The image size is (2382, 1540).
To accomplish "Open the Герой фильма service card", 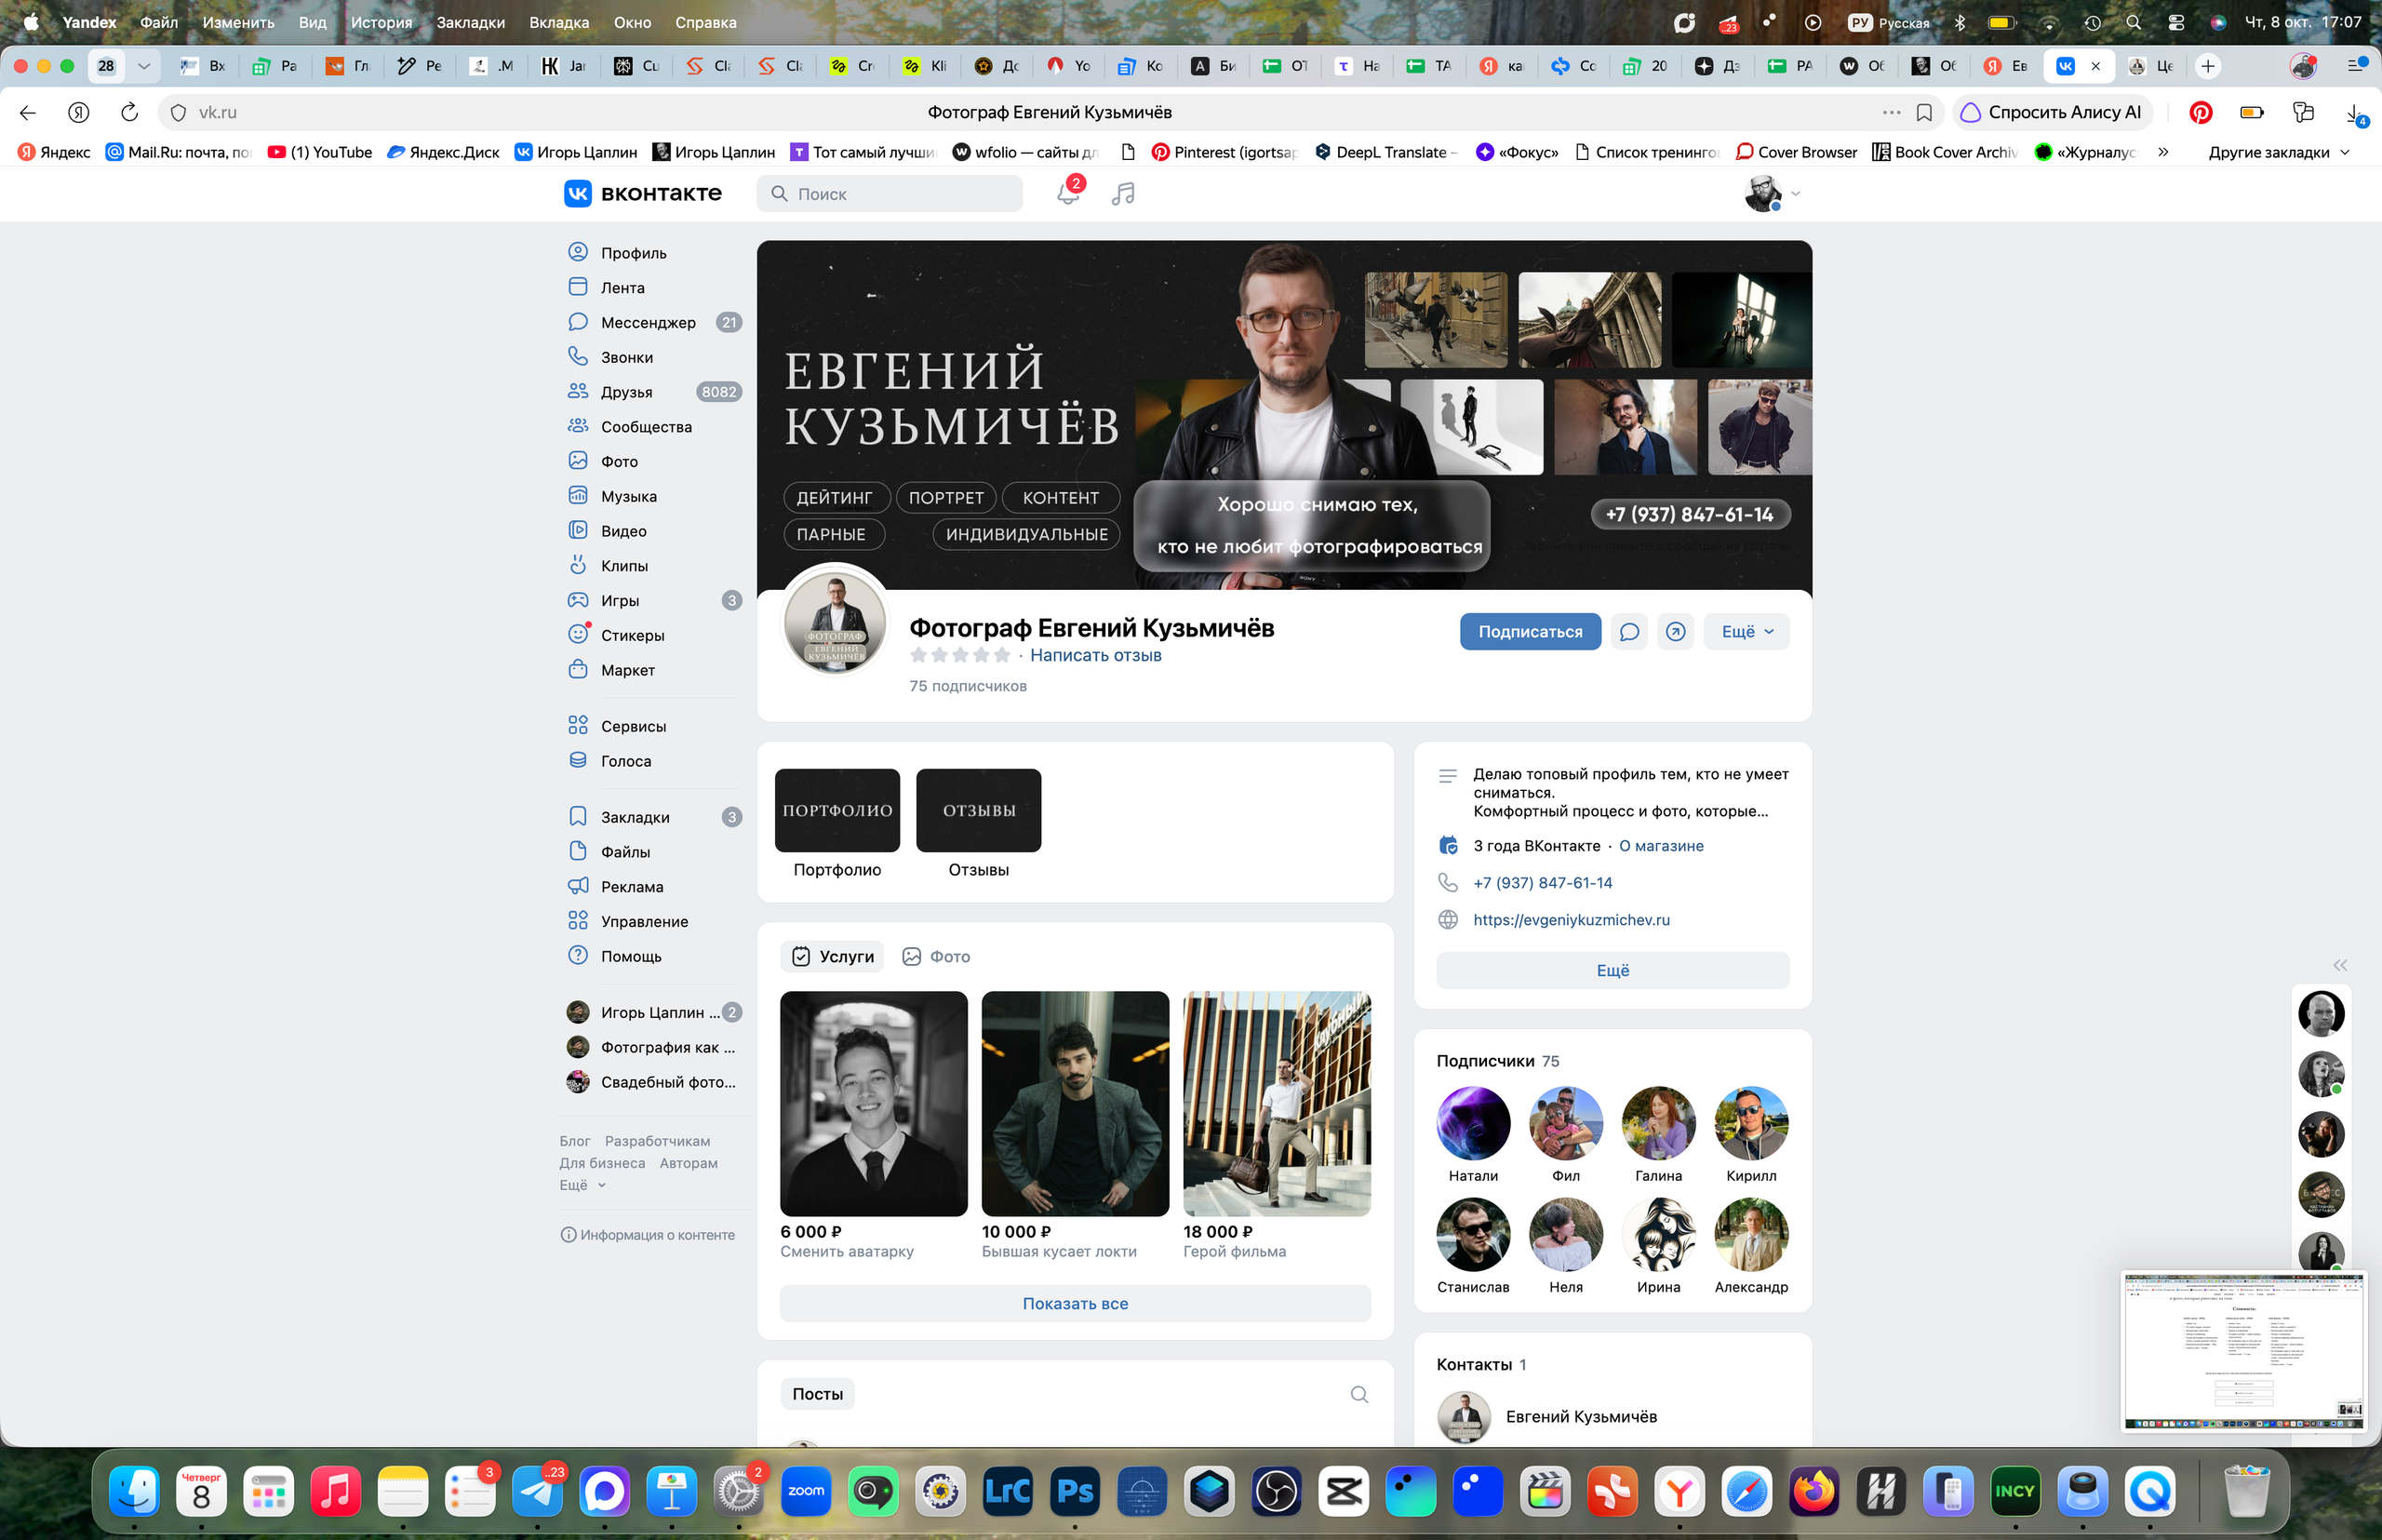I will click(x=1277, y=1104).
